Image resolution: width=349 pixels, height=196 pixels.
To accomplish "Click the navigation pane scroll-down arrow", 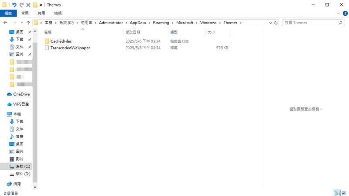I will (x=35, y=187).
